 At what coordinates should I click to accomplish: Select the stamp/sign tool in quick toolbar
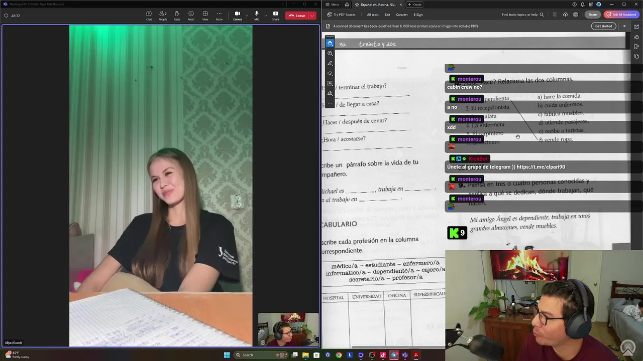pos(330,93)
